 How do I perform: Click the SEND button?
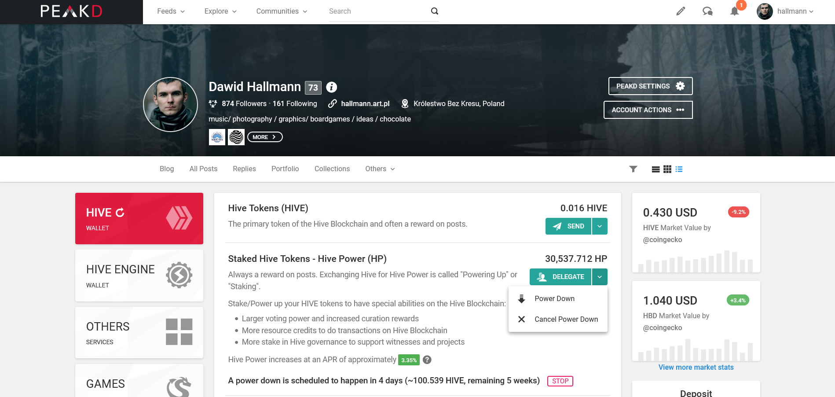pyautogui.click(x=568, y=226)
